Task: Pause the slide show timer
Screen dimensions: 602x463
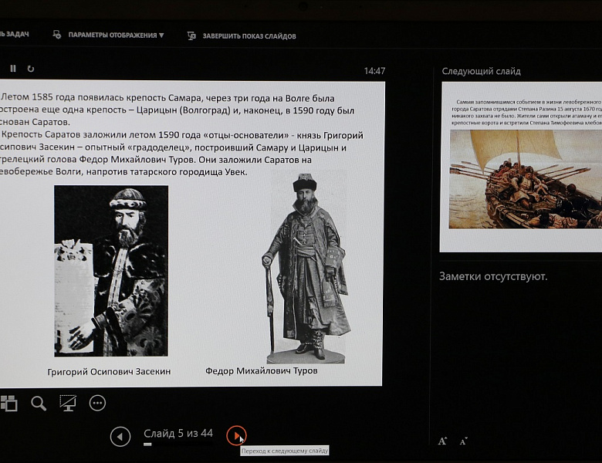Action: [13, 69]
